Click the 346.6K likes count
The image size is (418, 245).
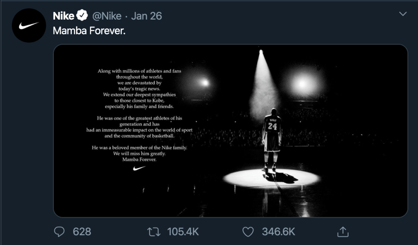(x=278, y=232)
